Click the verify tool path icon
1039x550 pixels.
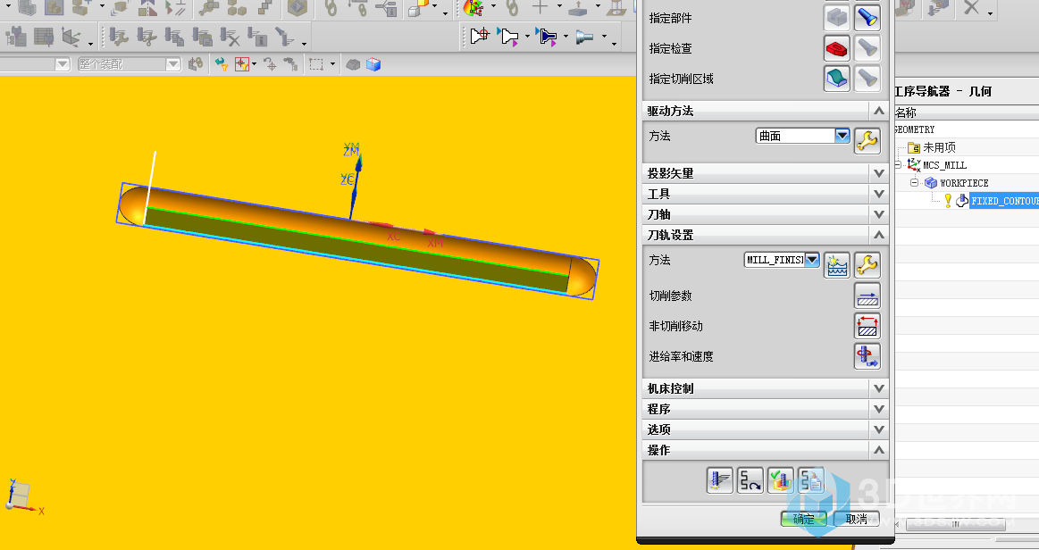(x=781, y=480)
